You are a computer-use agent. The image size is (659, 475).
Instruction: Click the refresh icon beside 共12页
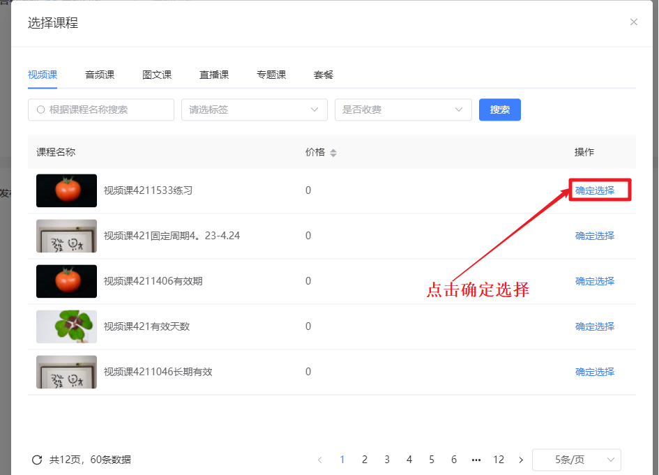tap(37, 460)
